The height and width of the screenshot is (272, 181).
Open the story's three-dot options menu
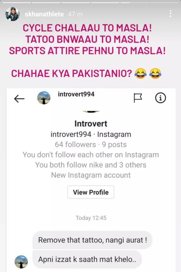point(171,14)
